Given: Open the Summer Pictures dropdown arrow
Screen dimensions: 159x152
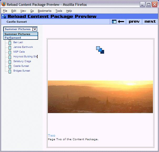Looking at the screenshot, I should (35, 29).
